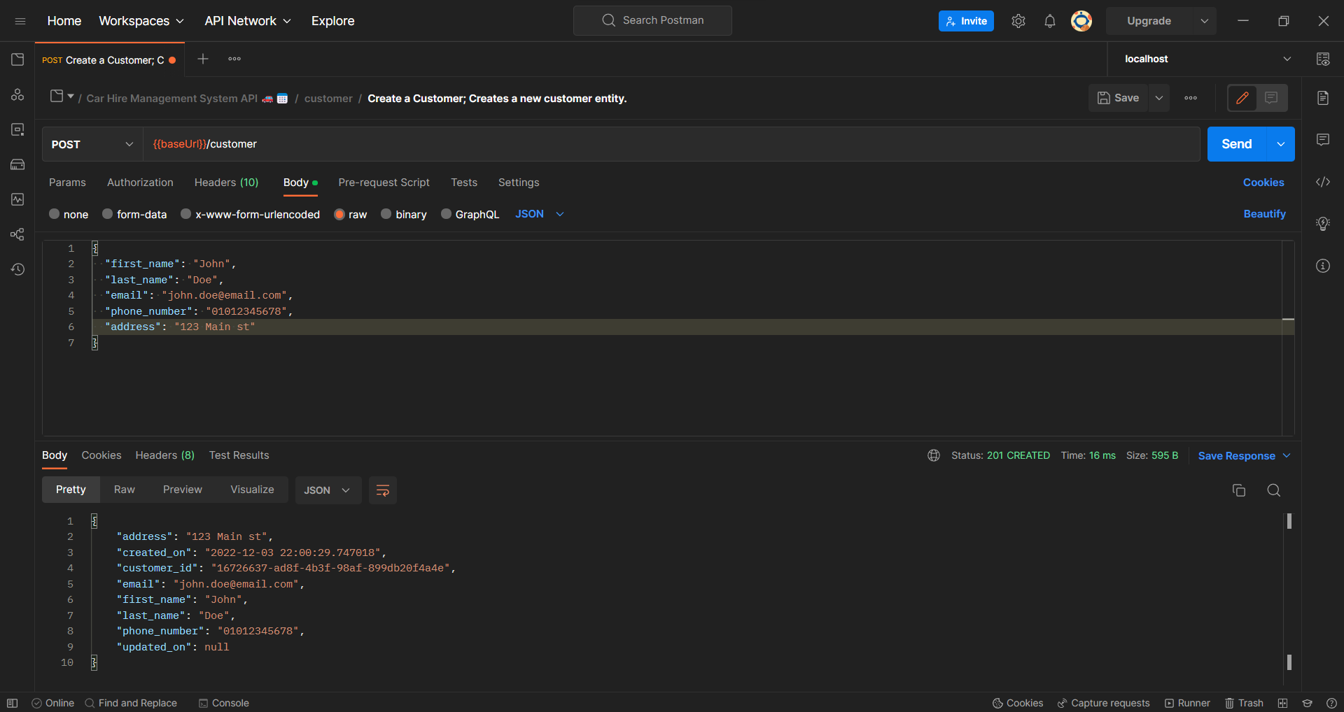Open History sidebar icon
Image resolution: width=1344 pixels, height=712 pixels.
(x=17, y=269)
